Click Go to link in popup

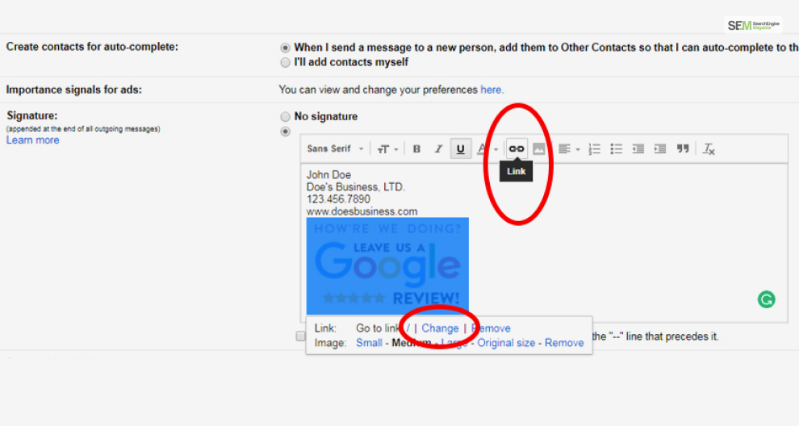point(378,328)
